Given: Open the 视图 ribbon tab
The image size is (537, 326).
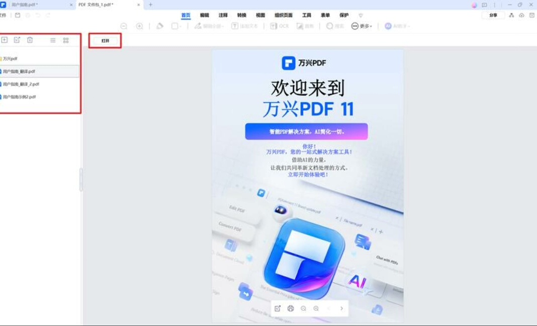Looking at the screenshot, I should point(260,15).
